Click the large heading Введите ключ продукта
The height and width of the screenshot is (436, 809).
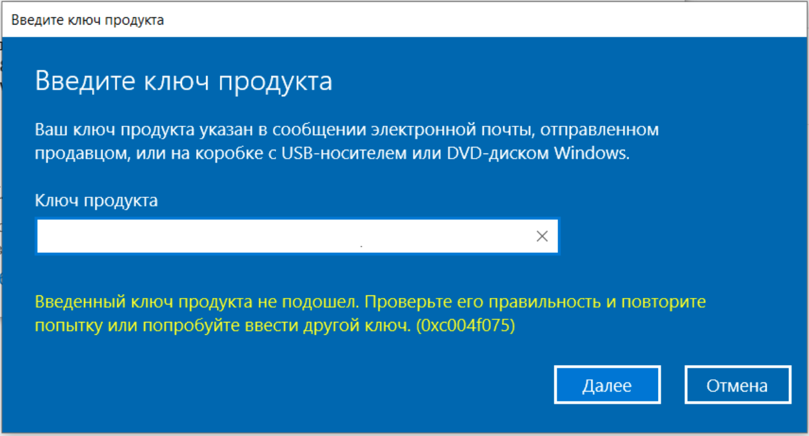coord(184,82)
